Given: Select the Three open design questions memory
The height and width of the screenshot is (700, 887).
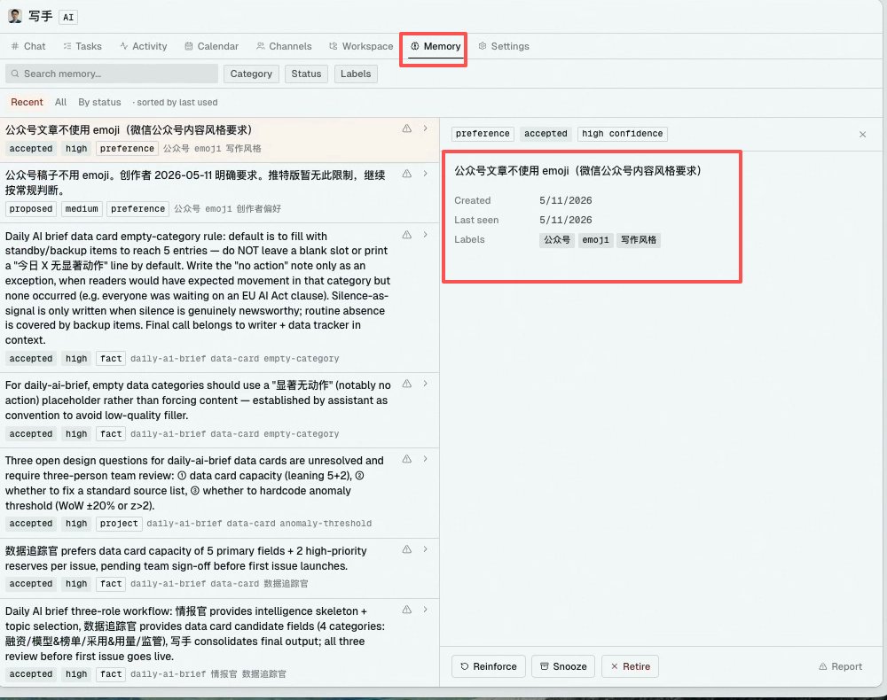Looking at the screenshot, I should pos(219,493).
